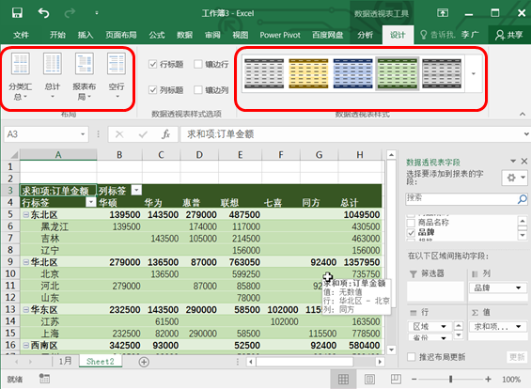The width and height of the screenshot is (531, 389).
Task: Expand the formula bar
Action: tap(526, 134)
